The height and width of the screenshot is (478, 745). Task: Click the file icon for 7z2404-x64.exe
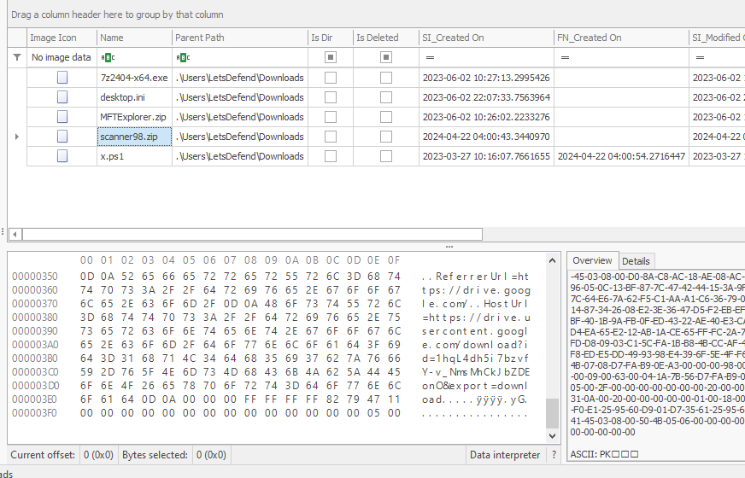pos(62,78)
